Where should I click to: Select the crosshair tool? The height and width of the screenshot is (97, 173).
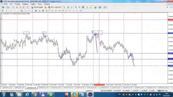tap(6, 11)
